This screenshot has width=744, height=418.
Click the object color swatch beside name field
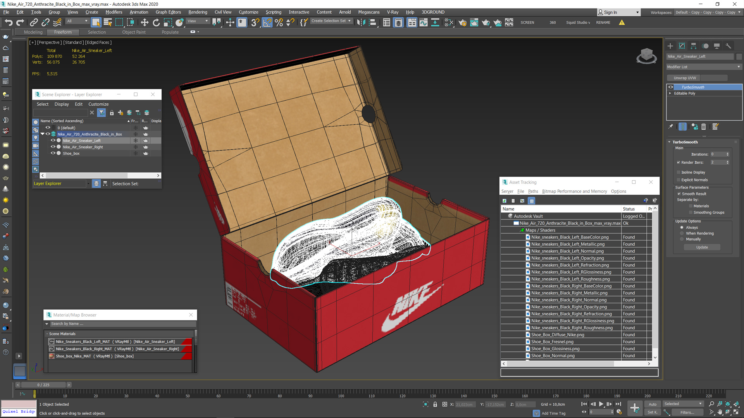[739, 57]
